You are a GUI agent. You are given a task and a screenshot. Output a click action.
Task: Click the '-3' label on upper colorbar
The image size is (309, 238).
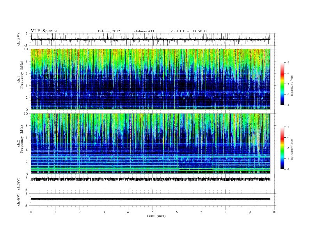click(x=288, y=63)
